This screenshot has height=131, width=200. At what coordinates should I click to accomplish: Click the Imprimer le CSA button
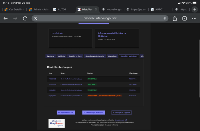66,113
